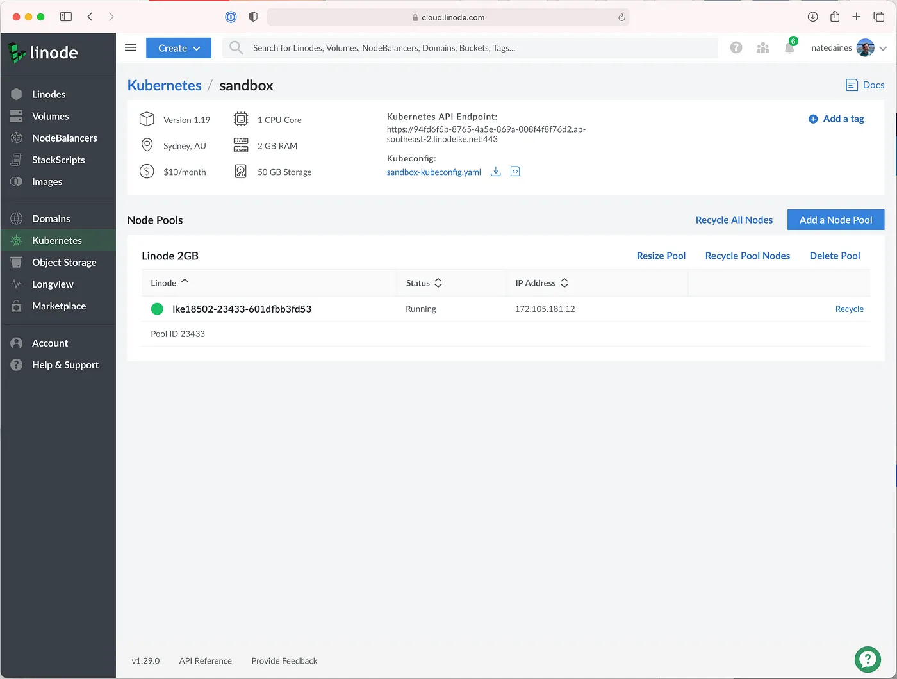Select Images in the sidebar

[47, 181]
